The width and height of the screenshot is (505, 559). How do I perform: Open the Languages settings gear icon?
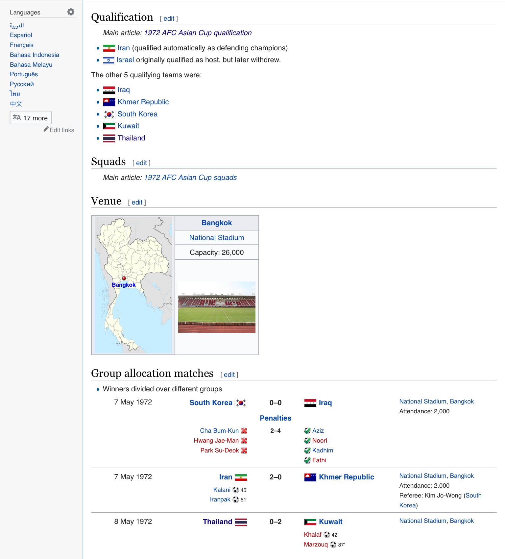pyautogui.click(x=71, y=12)
